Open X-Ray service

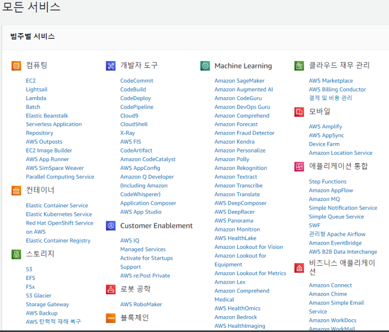128,133
